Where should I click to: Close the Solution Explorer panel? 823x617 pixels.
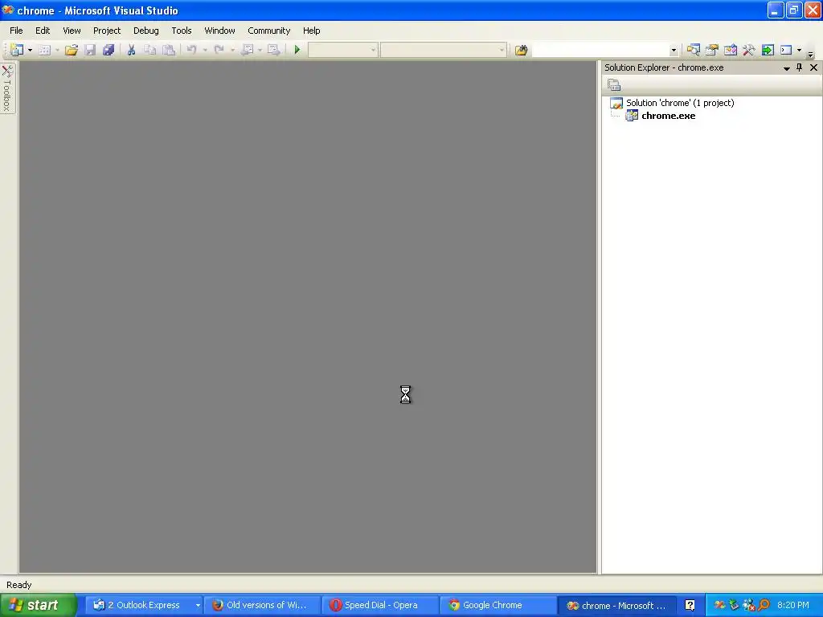813,67
